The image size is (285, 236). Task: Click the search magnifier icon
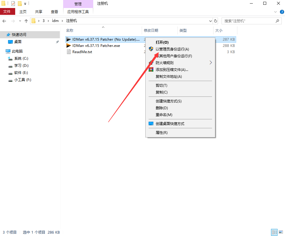(x=277, y=21)
